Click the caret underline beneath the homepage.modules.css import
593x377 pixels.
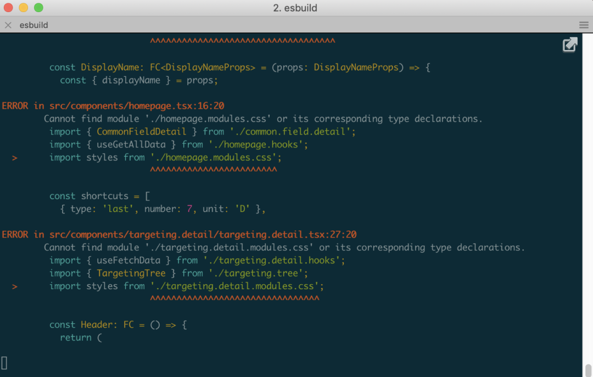point(213,170)
